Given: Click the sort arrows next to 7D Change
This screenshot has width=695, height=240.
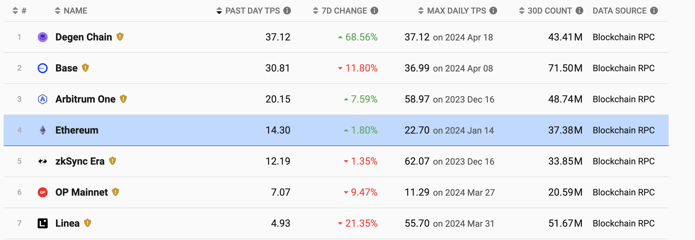Looking at the screenshot, I should [x=316, y=11].
